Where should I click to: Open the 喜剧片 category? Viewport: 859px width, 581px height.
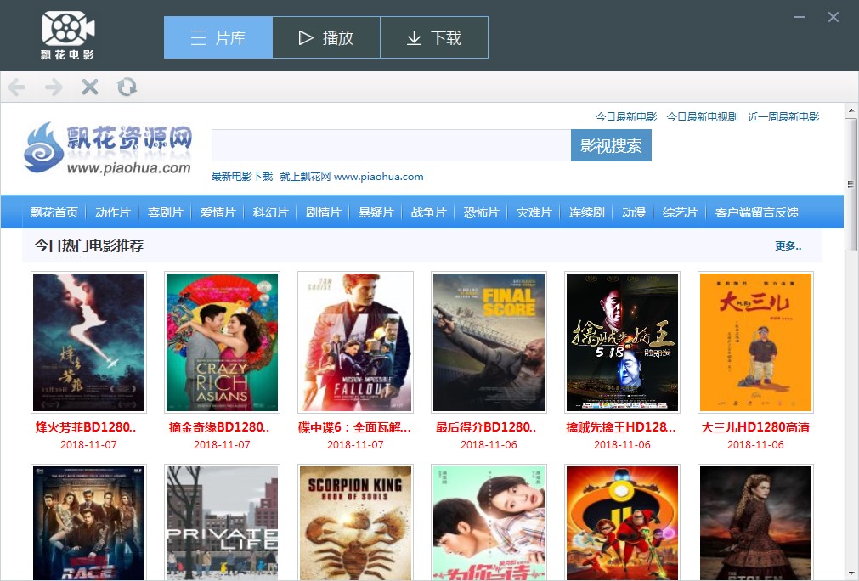click(165, 212)
